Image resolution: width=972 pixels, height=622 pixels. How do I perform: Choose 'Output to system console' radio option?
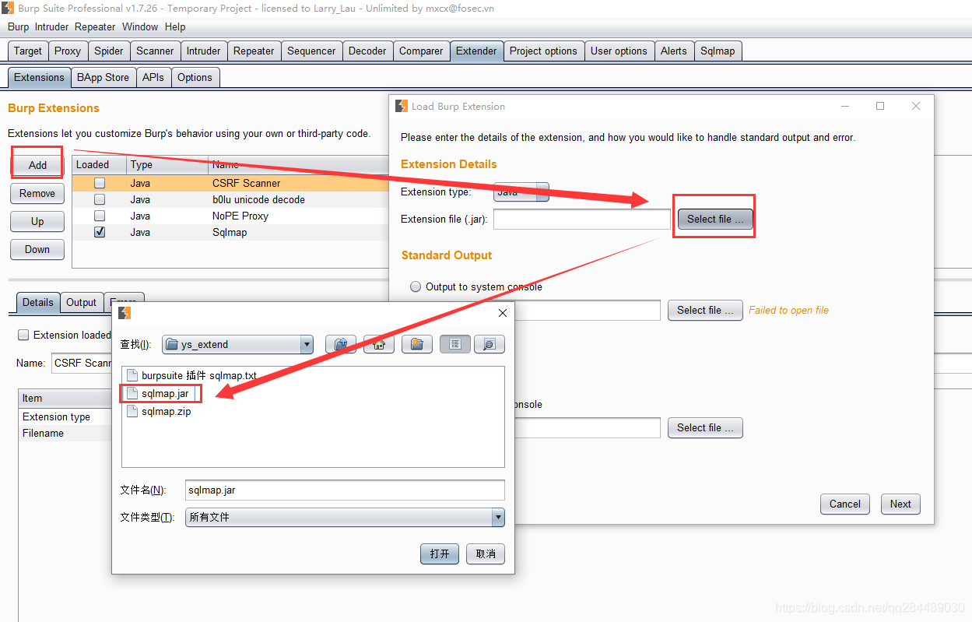416,286
